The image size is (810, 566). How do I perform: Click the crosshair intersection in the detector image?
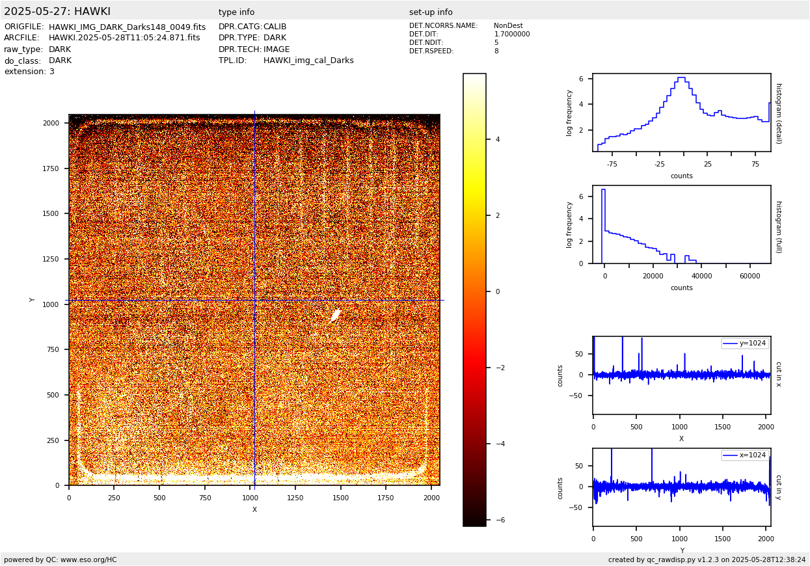click(254, 300)
